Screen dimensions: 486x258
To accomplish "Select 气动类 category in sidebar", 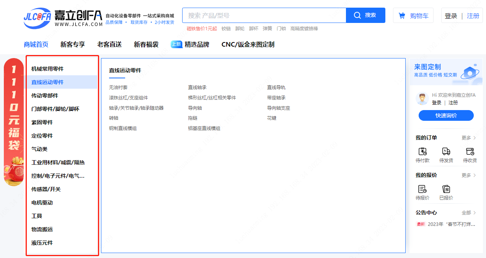I will [39, 149].
